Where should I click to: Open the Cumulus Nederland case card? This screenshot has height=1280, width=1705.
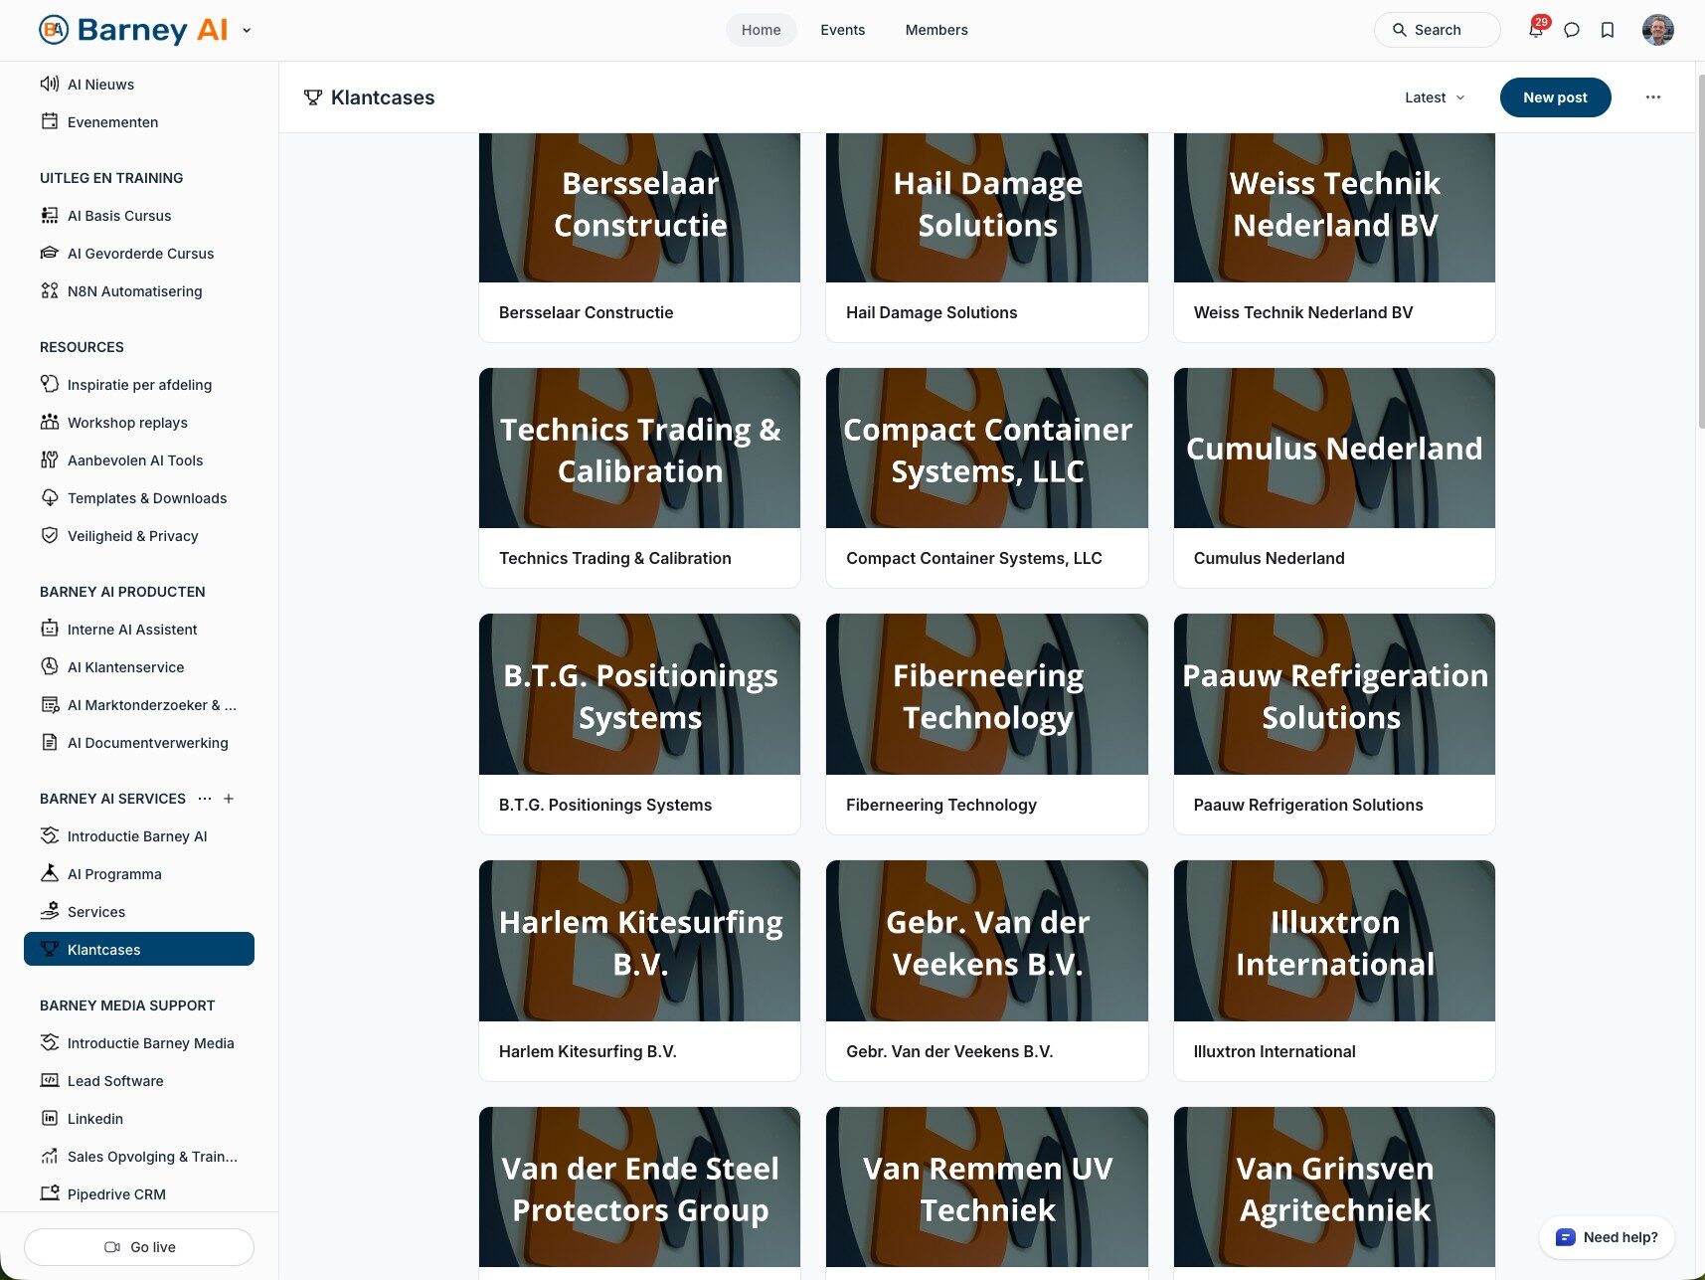point(1333,477)
